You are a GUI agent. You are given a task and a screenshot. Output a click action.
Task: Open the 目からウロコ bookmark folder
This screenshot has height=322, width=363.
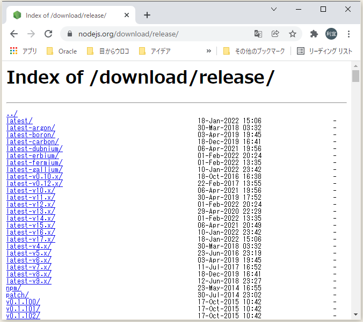click(108, 51)
